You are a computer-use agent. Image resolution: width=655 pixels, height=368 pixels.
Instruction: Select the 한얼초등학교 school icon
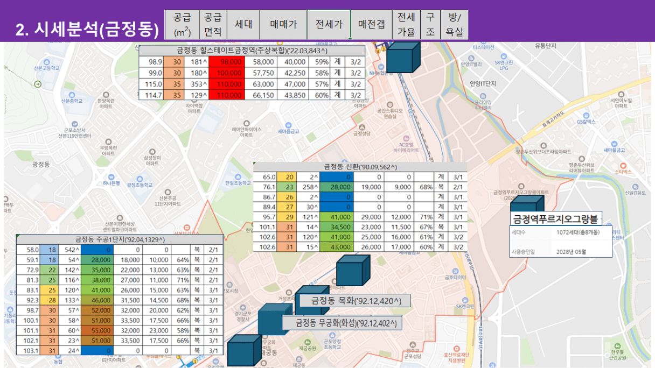pos(239,176)
